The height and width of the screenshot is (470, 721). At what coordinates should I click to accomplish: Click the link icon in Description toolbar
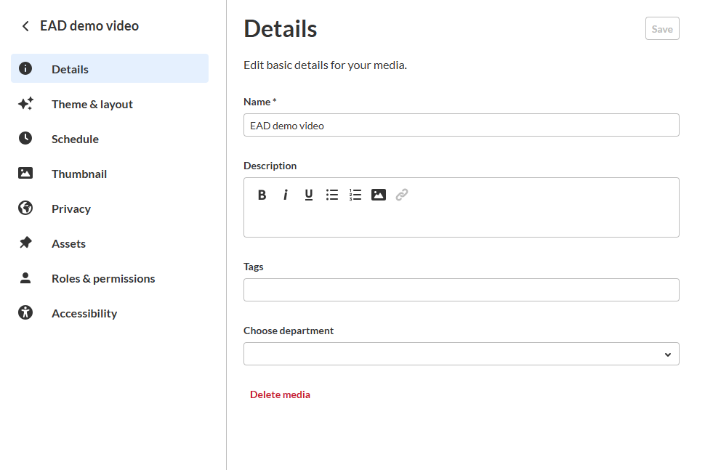click(402, 195)
